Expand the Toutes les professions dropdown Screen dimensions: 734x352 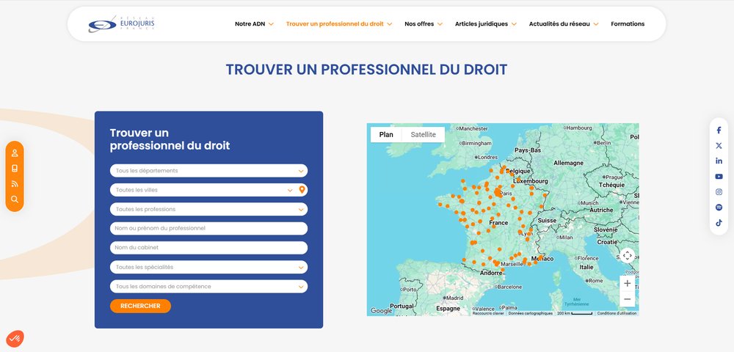pos(208,210)
